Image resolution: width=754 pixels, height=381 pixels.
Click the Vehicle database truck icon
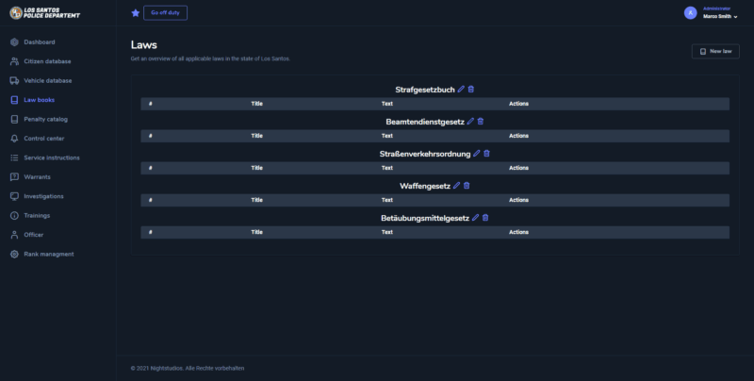(x=14, y=81)
